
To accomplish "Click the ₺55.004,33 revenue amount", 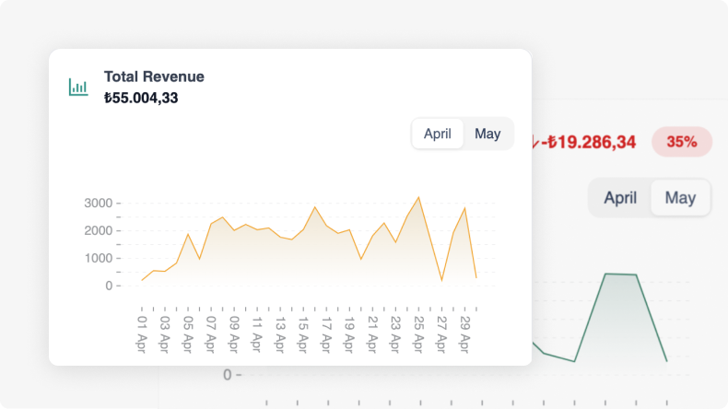I will 141,98.
